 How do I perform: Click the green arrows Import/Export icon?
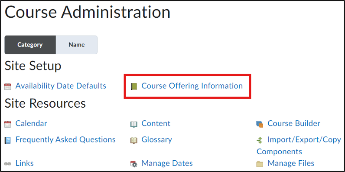pyautogui.click(x=260, y=140)
